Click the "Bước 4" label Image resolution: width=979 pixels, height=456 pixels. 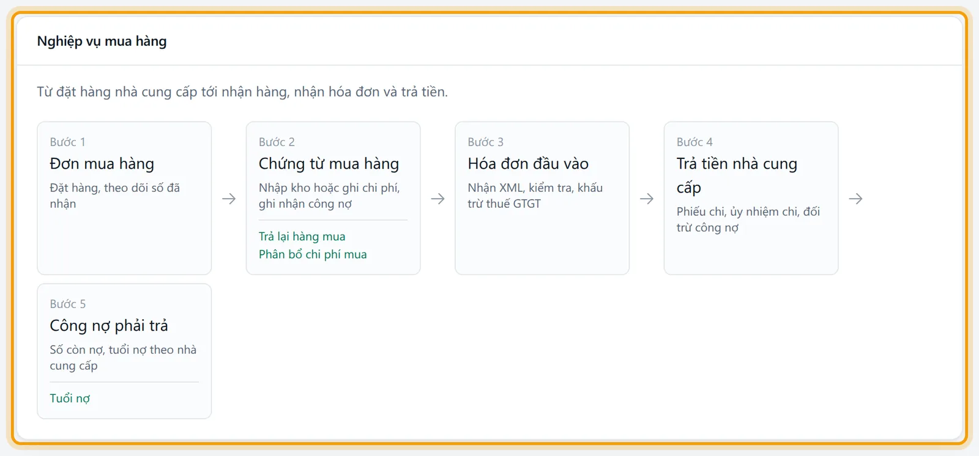tap(694, 142)
